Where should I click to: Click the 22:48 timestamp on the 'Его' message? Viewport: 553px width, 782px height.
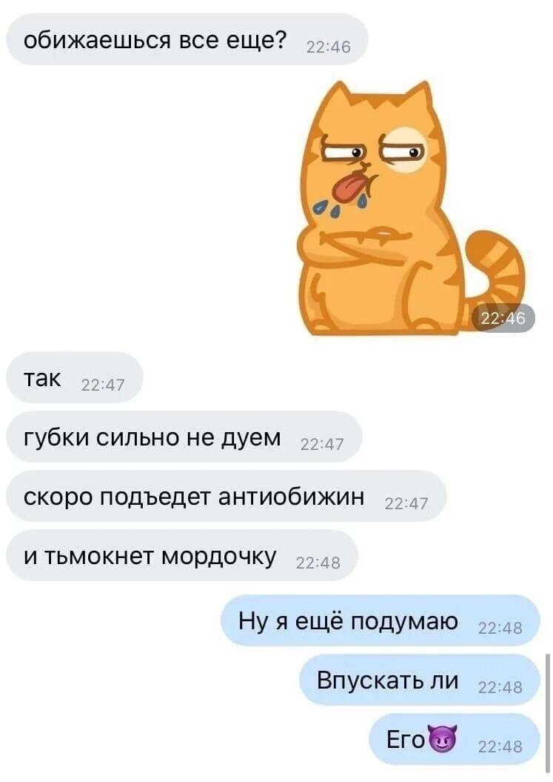(x=500, y=746)
